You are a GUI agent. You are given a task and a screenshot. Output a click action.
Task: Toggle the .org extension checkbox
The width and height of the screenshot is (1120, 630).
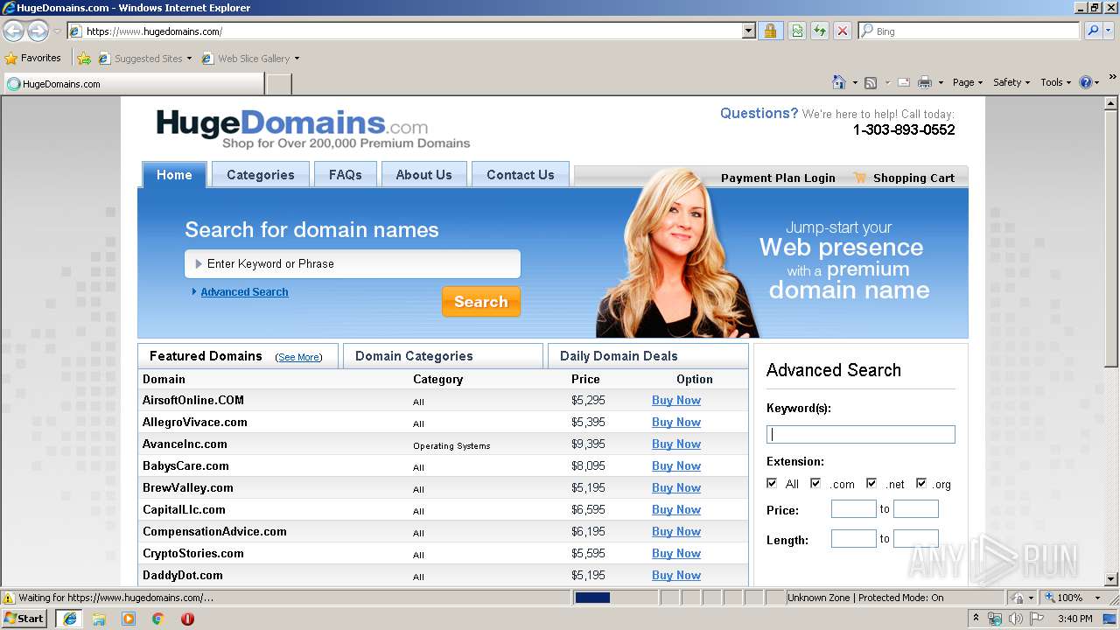point(921,483)
